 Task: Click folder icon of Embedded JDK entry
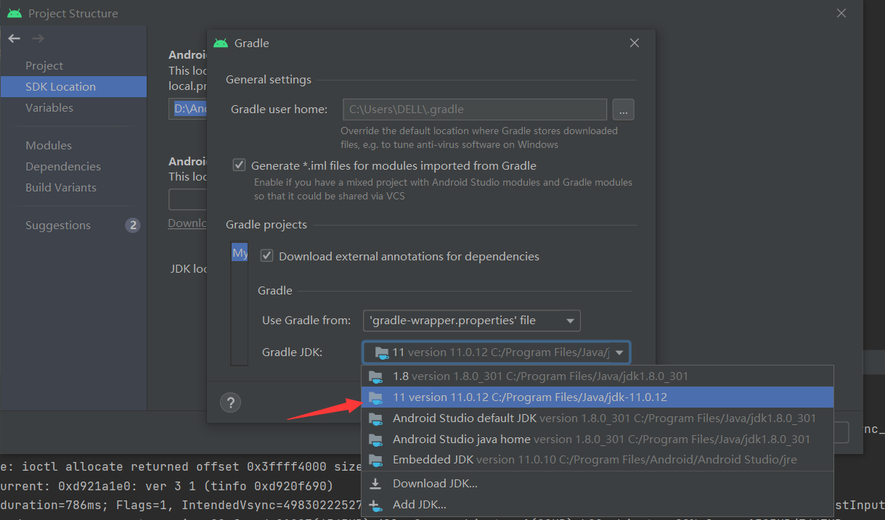pos(375,461)
